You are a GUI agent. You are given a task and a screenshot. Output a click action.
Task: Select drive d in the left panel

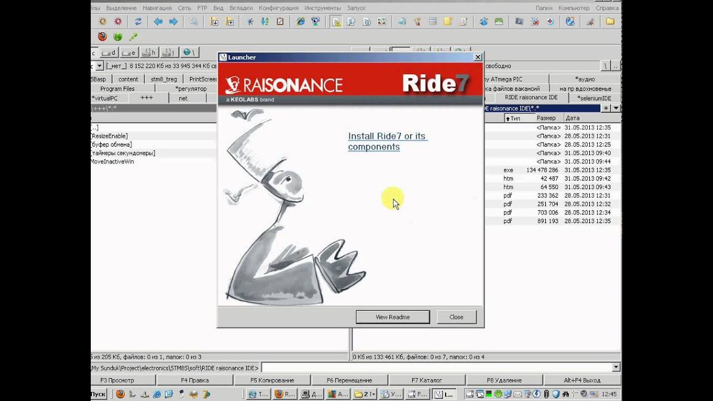[110, 52]
